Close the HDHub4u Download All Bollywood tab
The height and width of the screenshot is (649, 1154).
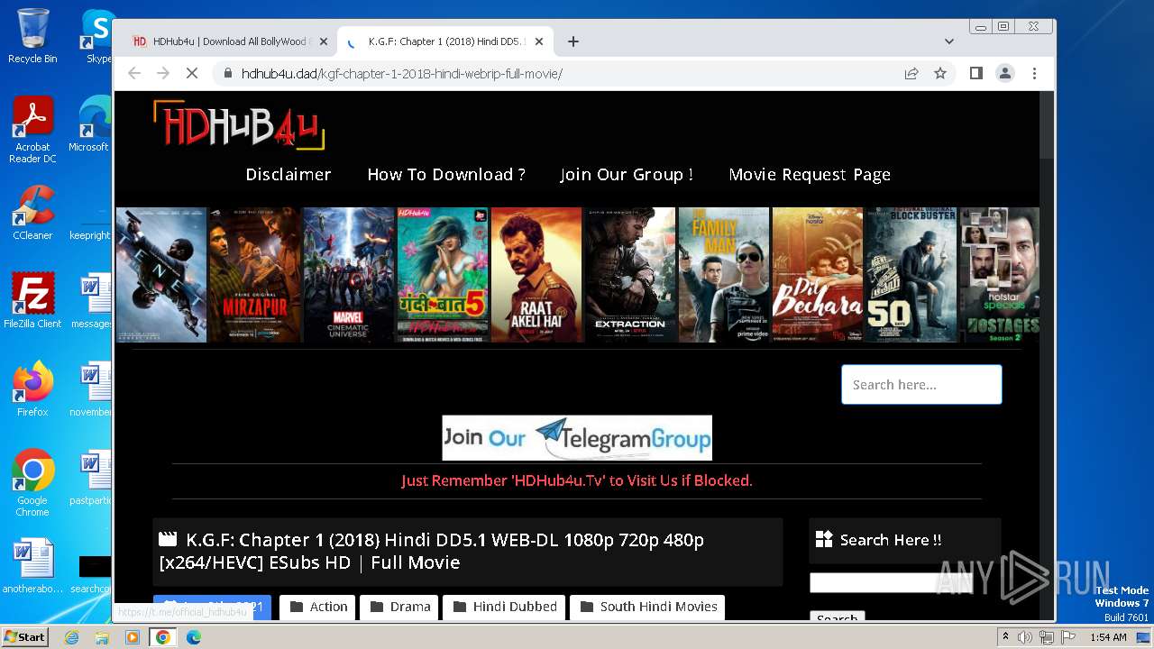pyautogui.click(x=324, y=41)
